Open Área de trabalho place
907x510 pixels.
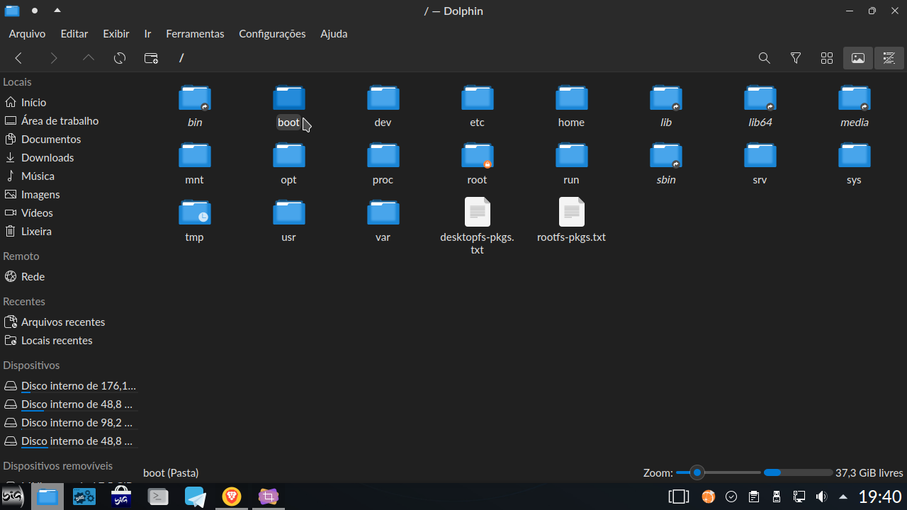69,120
